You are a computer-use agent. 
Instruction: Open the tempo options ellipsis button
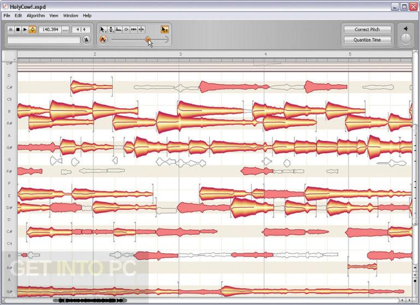click(x=65, y=30)
